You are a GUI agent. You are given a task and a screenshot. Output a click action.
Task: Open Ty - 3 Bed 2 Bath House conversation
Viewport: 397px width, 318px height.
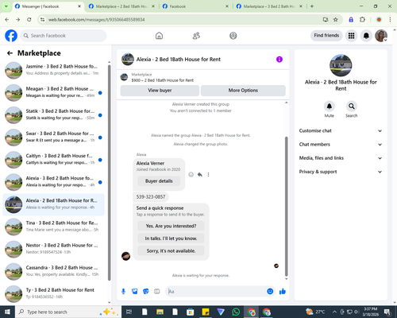(x=53, y=294)
